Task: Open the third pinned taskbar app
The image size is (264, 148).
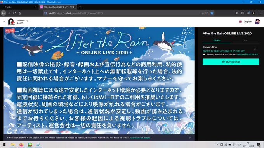Action: pyautogui.click(x=30, y=145)
